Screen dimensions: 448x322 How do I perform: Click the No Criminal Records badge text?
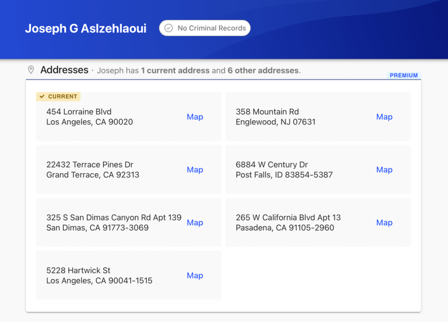click(212, 28)
